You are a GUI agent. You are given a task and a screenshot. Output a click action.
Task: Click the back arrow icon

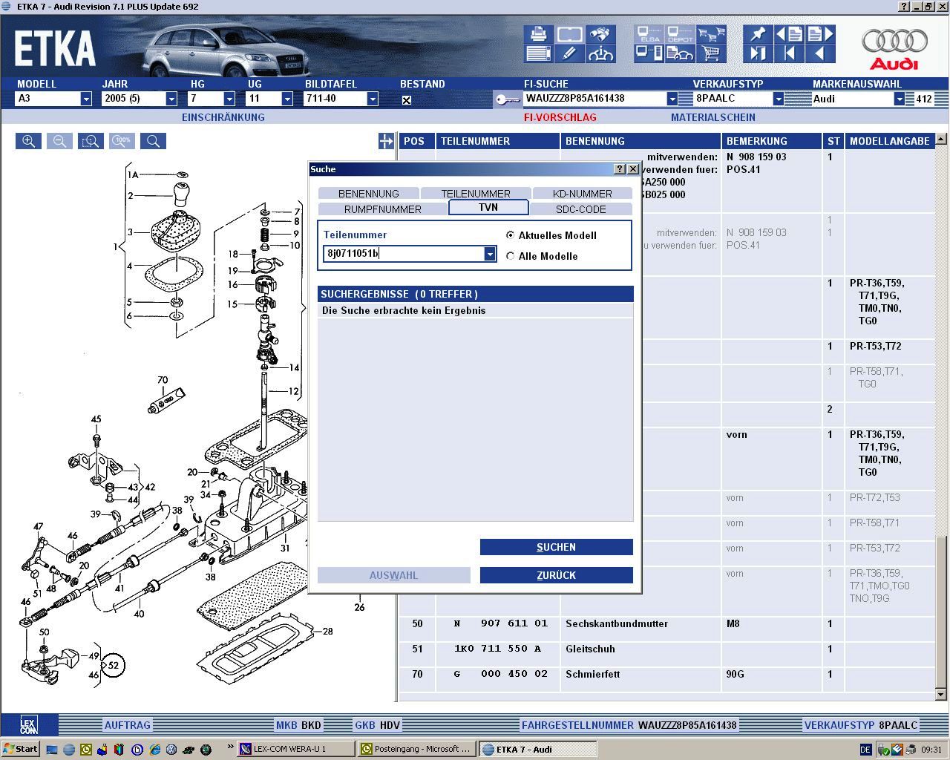[x=820, y=53]
